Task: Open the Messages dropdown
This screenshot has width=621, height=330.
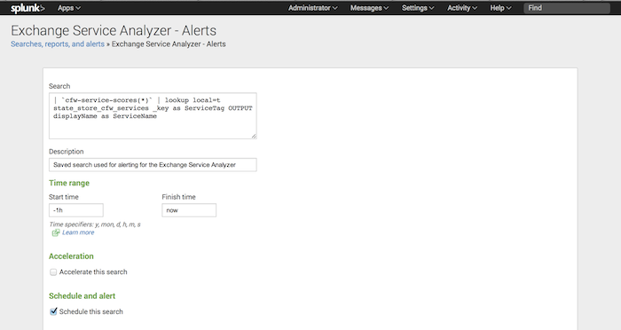Action: tap(369, 8)
